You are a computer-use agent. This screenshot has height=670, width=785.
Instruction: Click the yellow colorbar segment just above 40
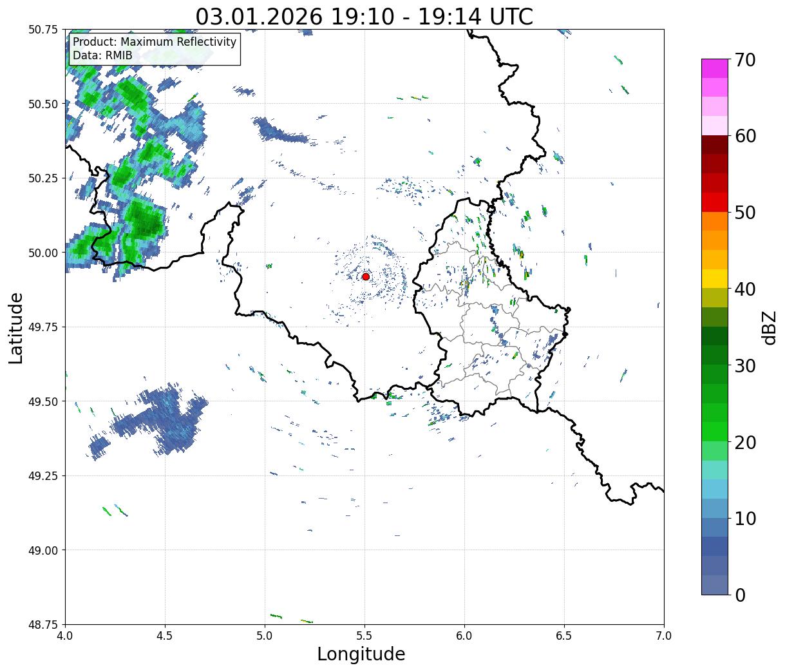pyautogui.click(x=715, y=278)
